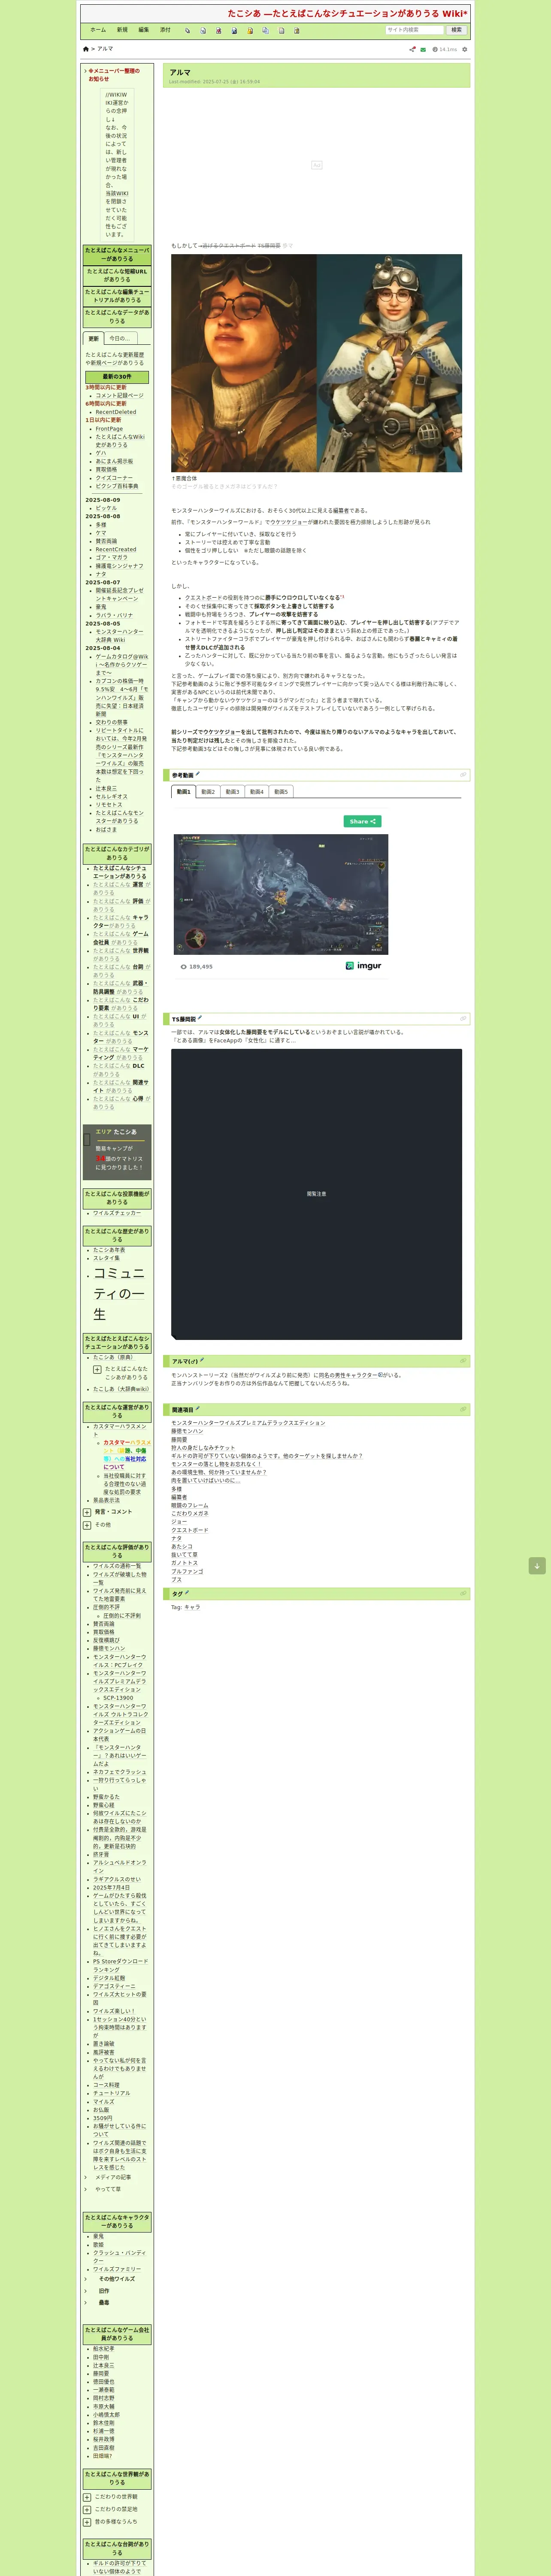Open the キャラ tag link
The image size is (551, 2576).
pos(192,1607)
